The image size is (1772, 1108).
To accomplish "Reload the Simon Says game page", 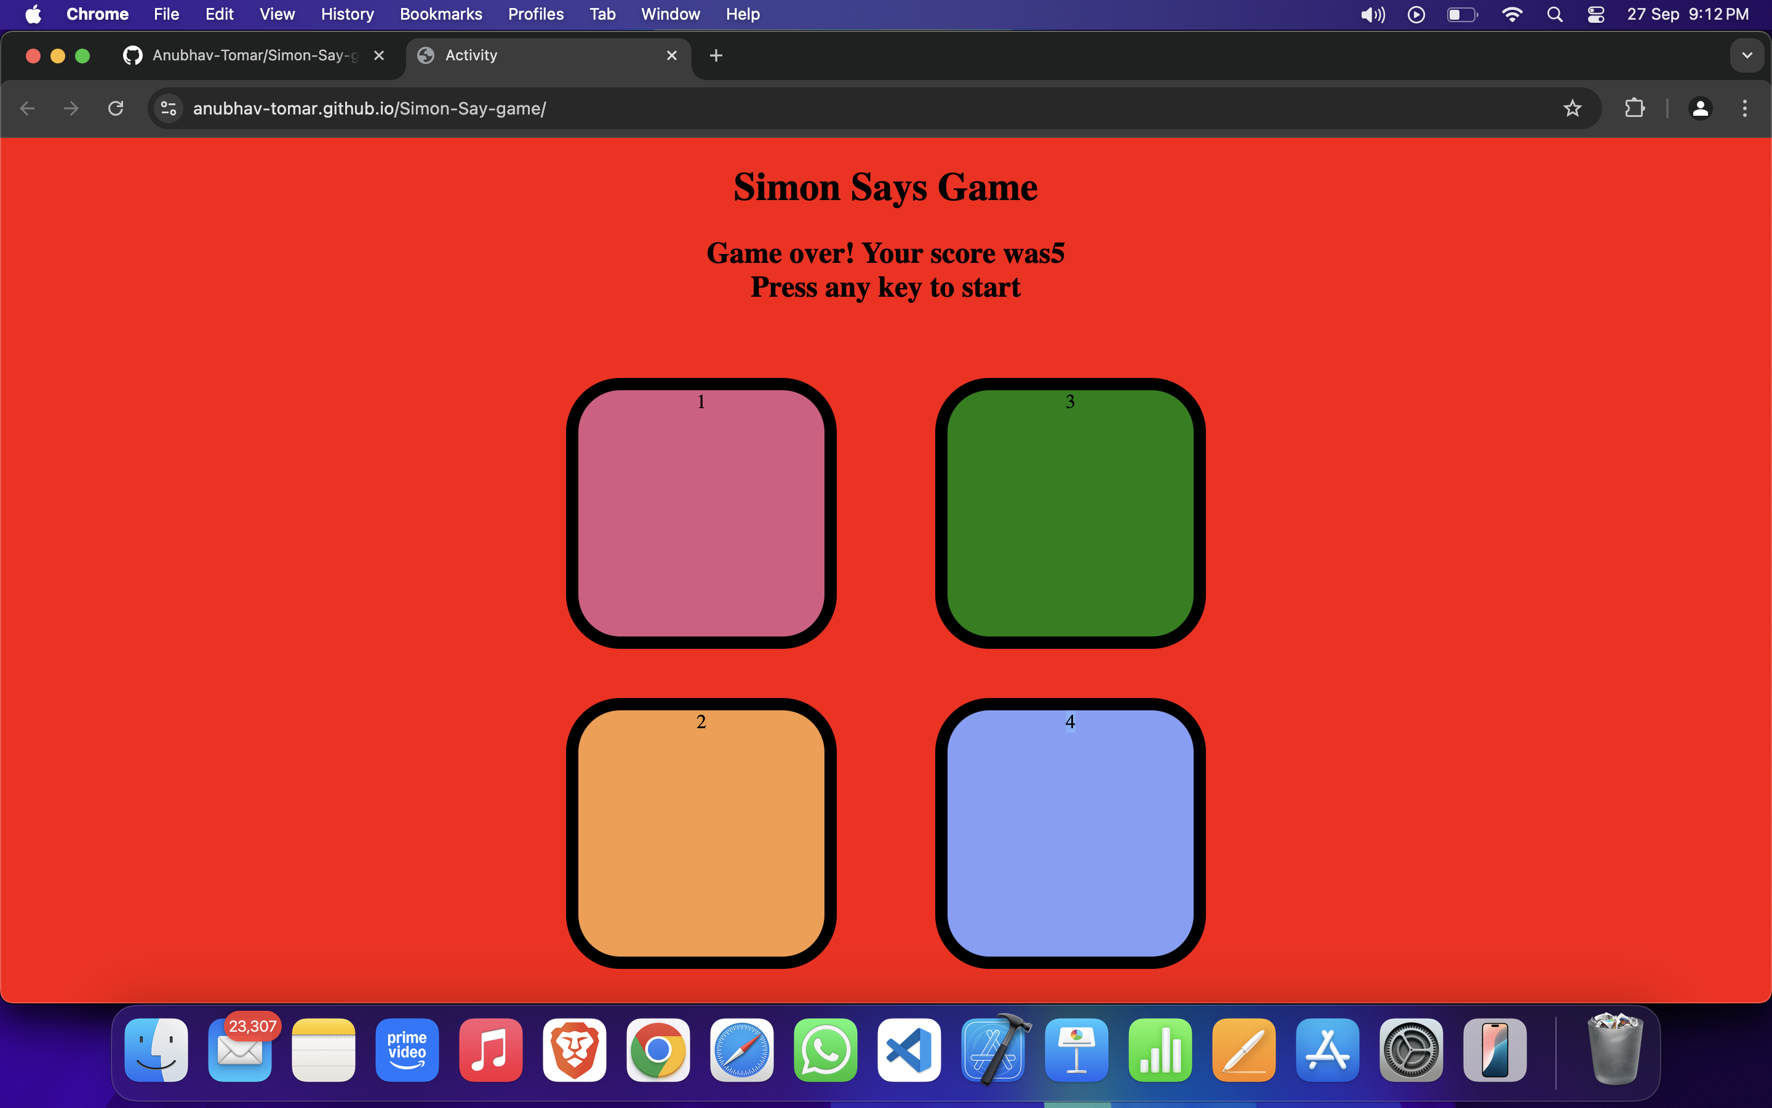I will coord(115,108).
